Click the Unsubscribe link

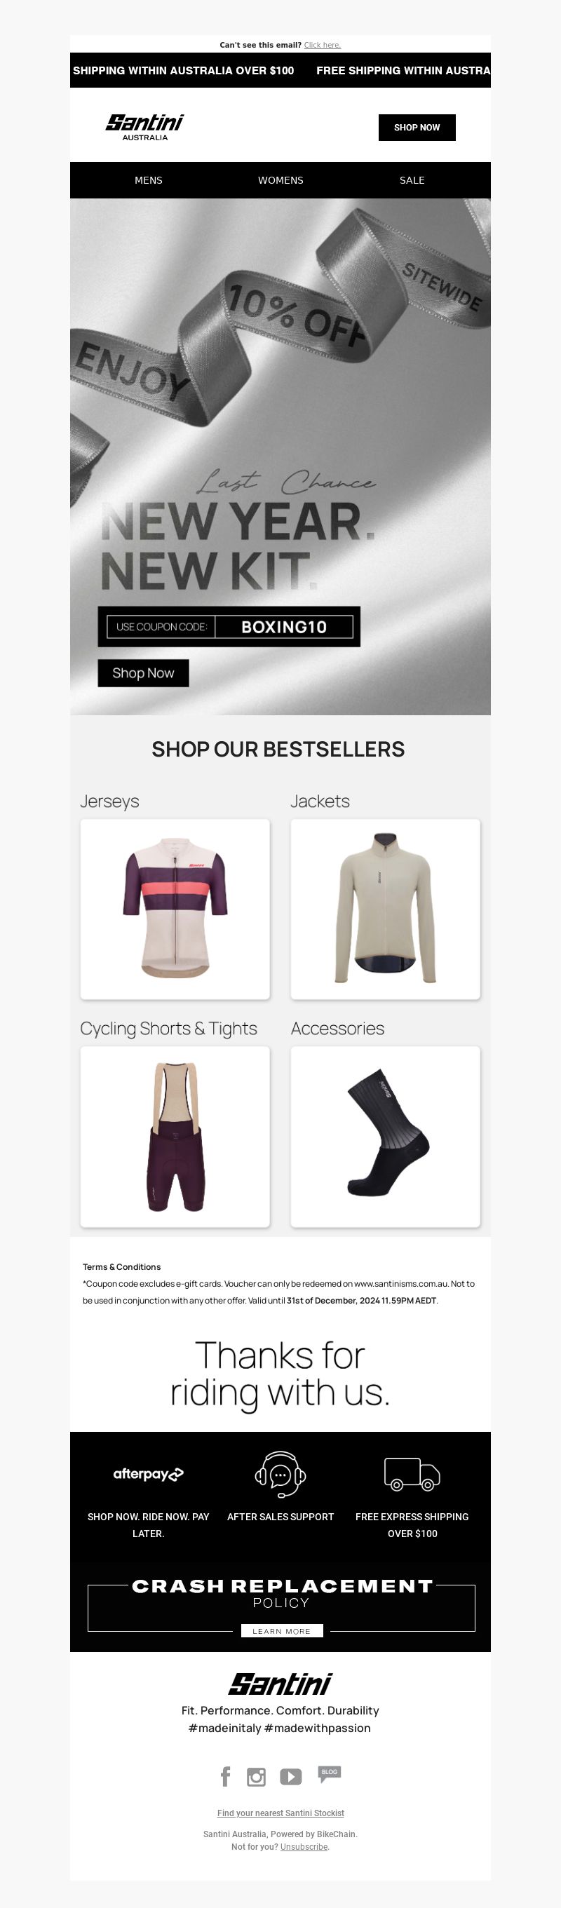click(x=304, y=1846)
